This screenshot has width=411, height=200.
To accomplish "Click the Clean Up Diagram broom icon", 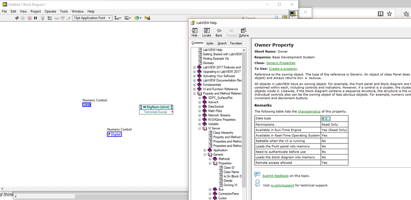I will tap(147, 18).
